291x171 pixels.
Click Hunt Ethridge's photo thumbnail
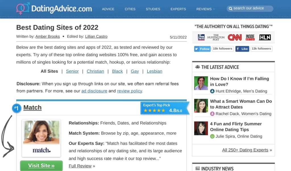pos(201,83)
